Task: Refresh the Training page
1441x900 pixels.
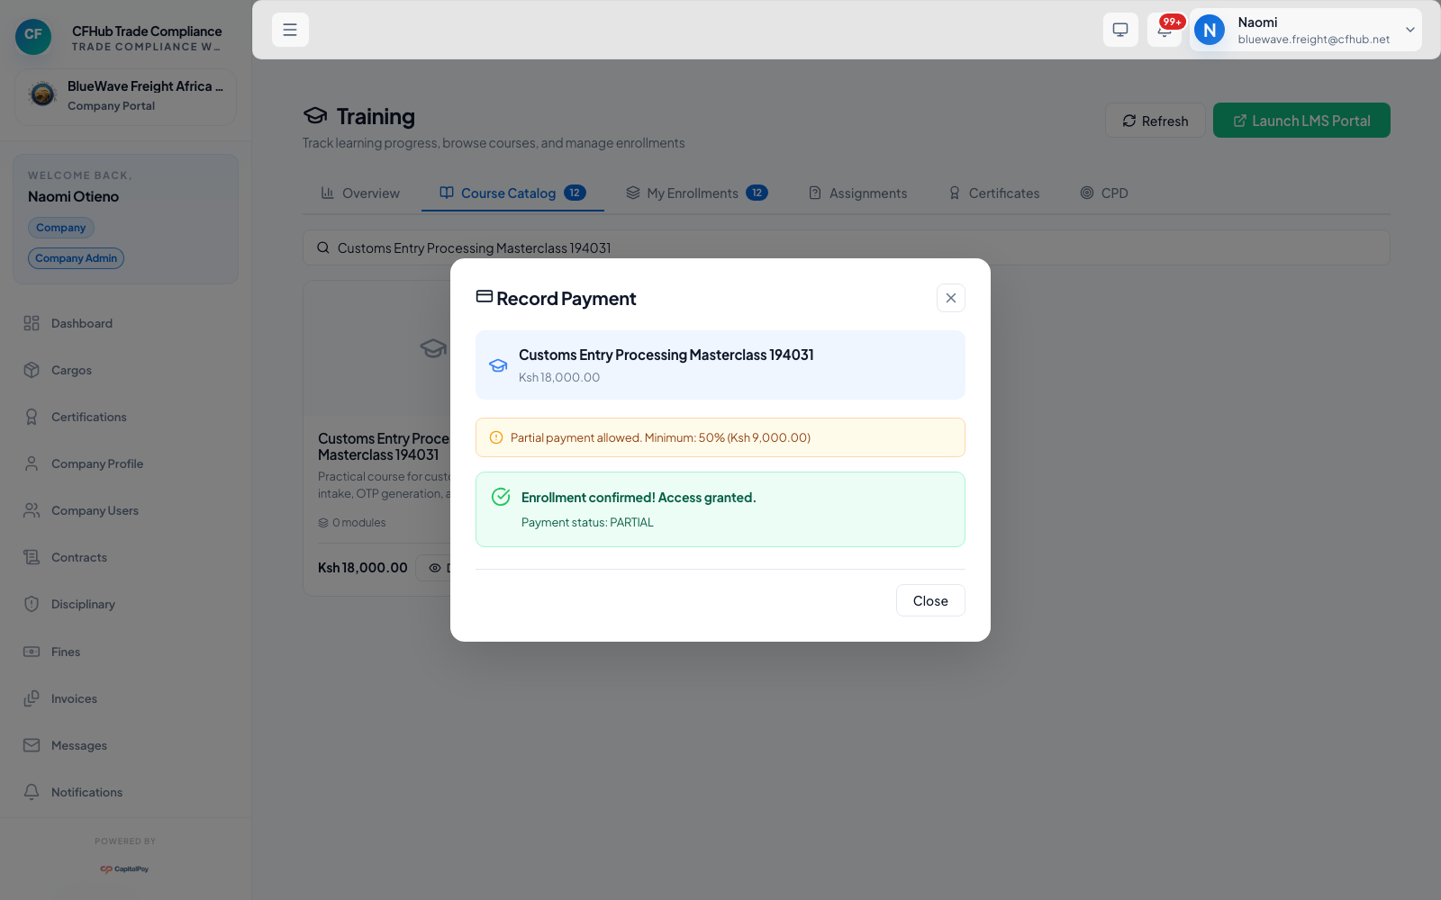Action: [1155, 120]
